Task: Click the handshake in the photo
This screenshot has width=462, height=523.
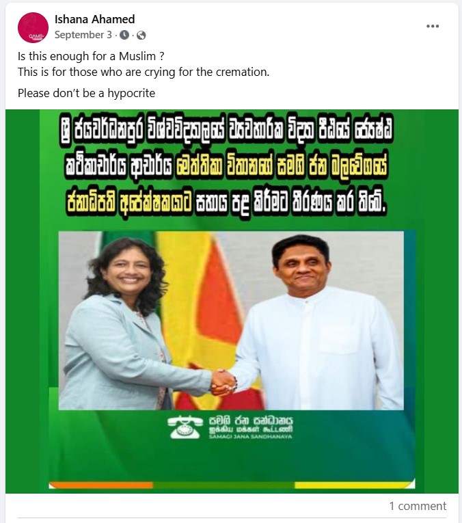Action: click(223, 383)
